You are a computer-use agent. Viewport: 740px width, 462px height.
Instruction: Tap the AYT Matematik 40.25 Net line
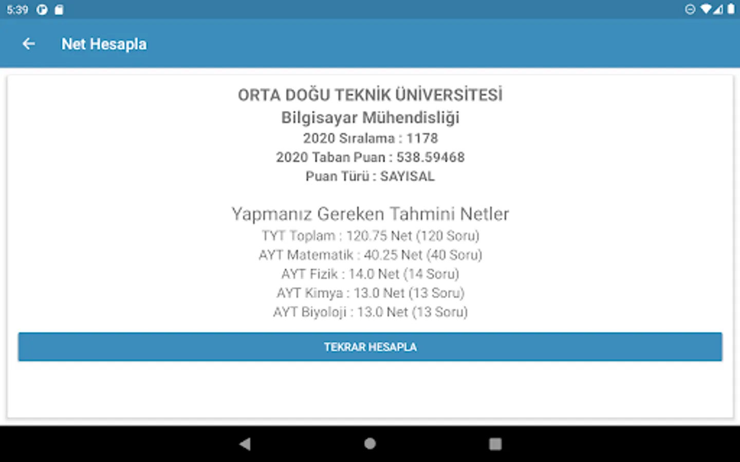370,255
